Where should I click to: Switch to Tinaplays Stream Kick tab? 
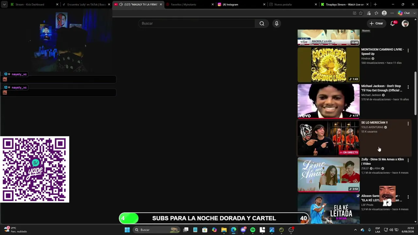pyautogui.click(x=345, y=5)
